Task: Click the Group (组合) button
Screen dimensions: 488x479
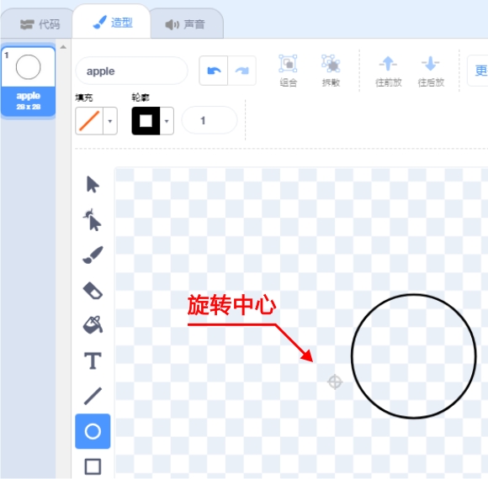Action: pos(288,71)
